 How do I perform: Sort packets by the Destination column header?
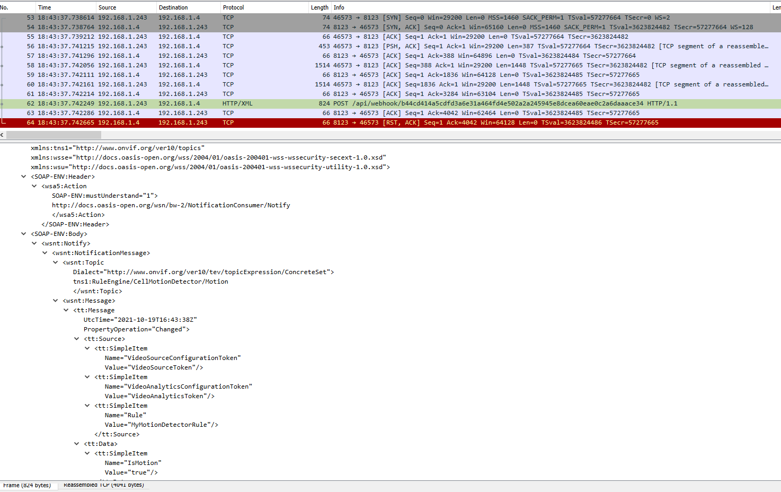point(188,7)
